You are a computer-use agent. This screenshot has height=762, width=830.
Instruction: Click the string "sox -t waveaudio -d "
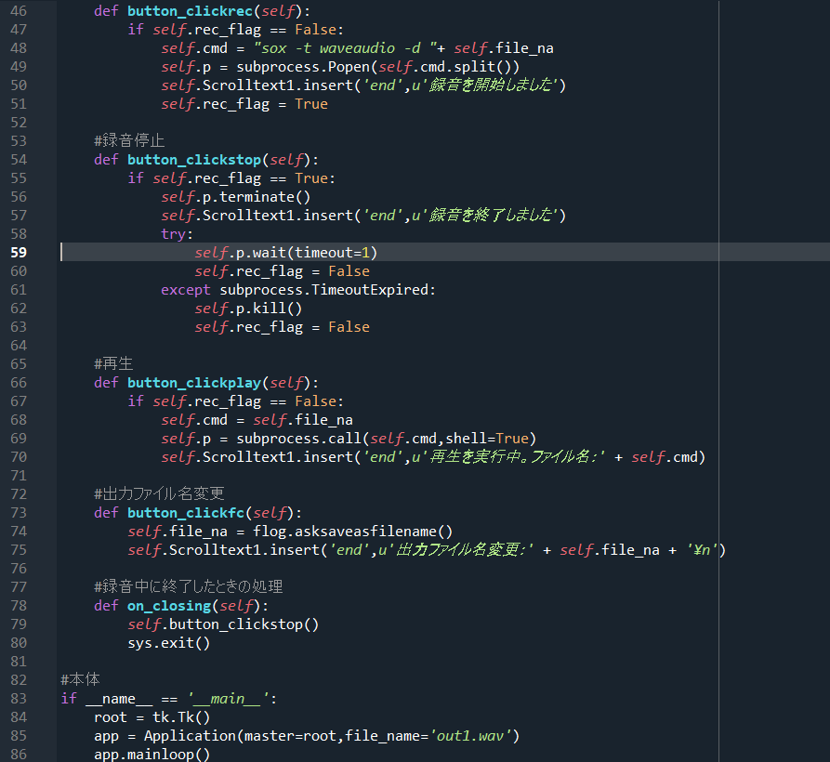(x=346, y=48)
